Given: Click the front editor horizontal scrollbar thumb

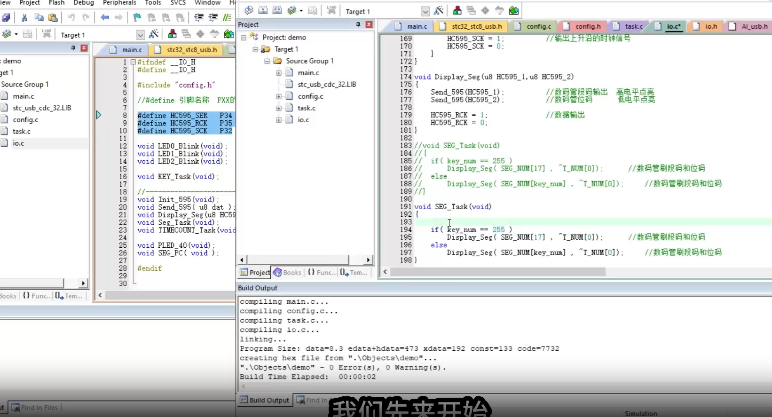Looking at the screenshot, I should coord(498,272).
